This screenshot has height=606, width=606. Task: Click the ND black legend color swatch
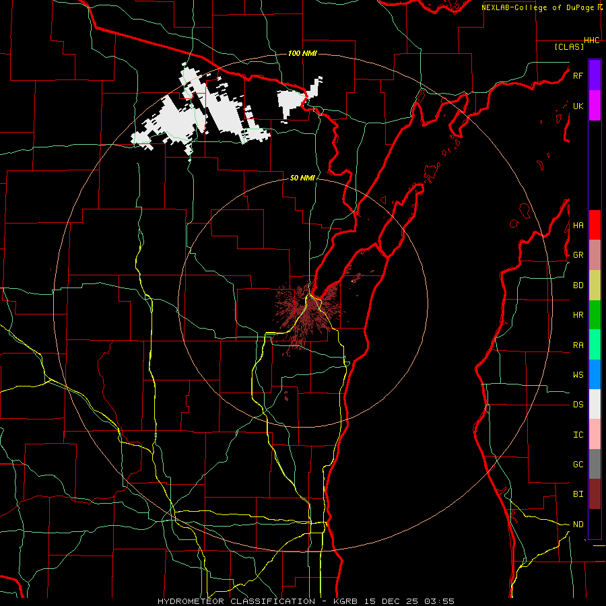point(595,524)
